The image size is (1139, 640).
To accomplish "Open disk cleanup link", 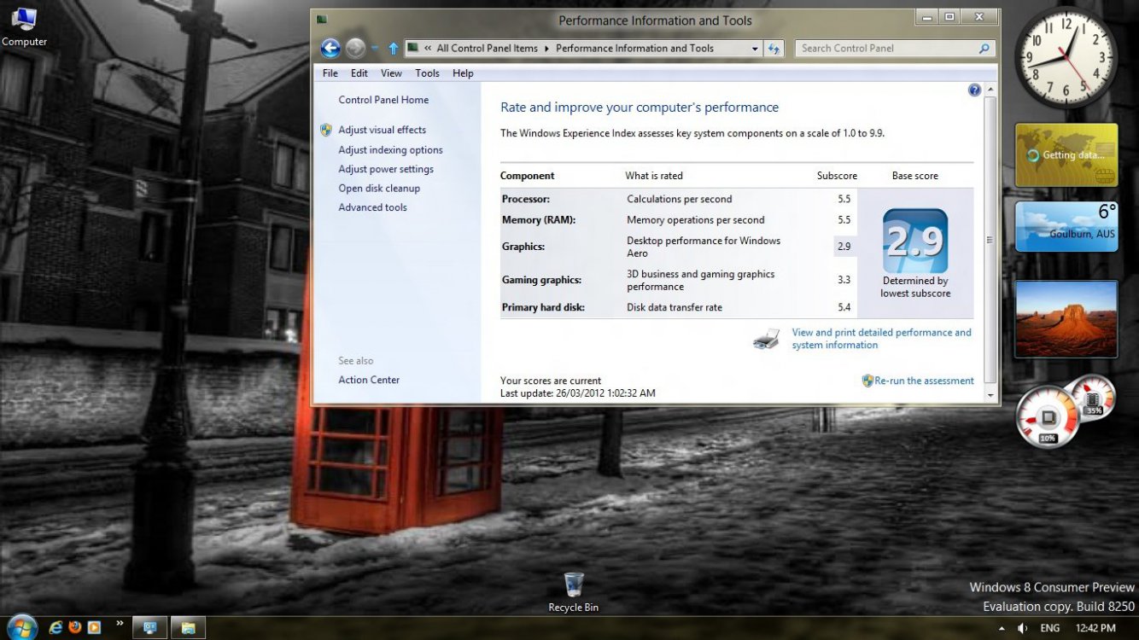I will click(x=379, y=189).
